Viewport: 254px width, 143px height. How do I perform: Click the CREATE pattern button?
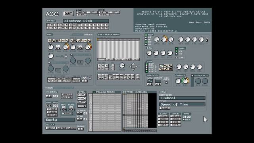click(67, 114)
